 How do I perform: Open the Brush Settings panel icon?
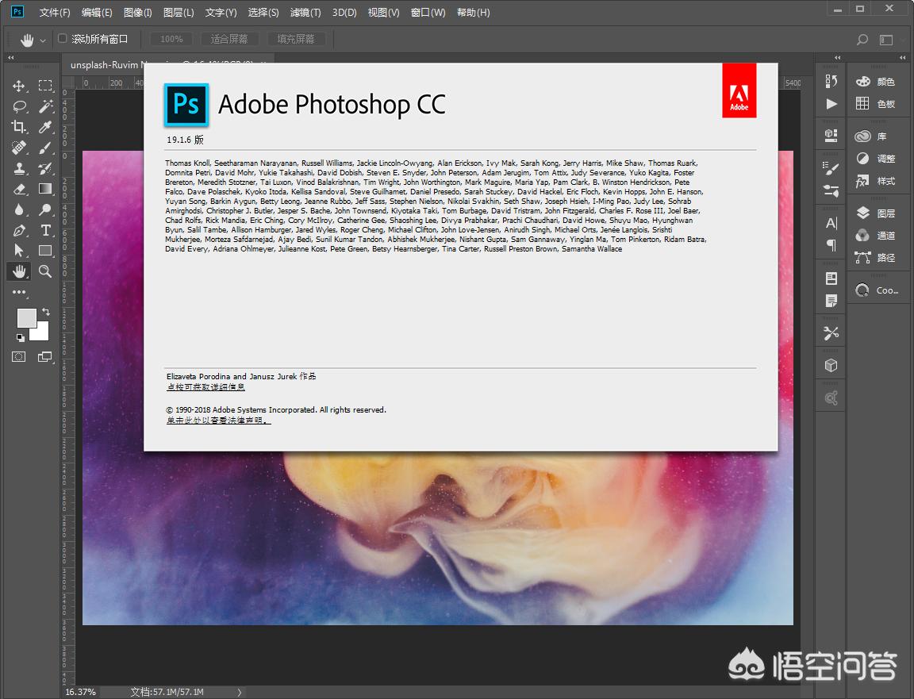coord(831,168)
